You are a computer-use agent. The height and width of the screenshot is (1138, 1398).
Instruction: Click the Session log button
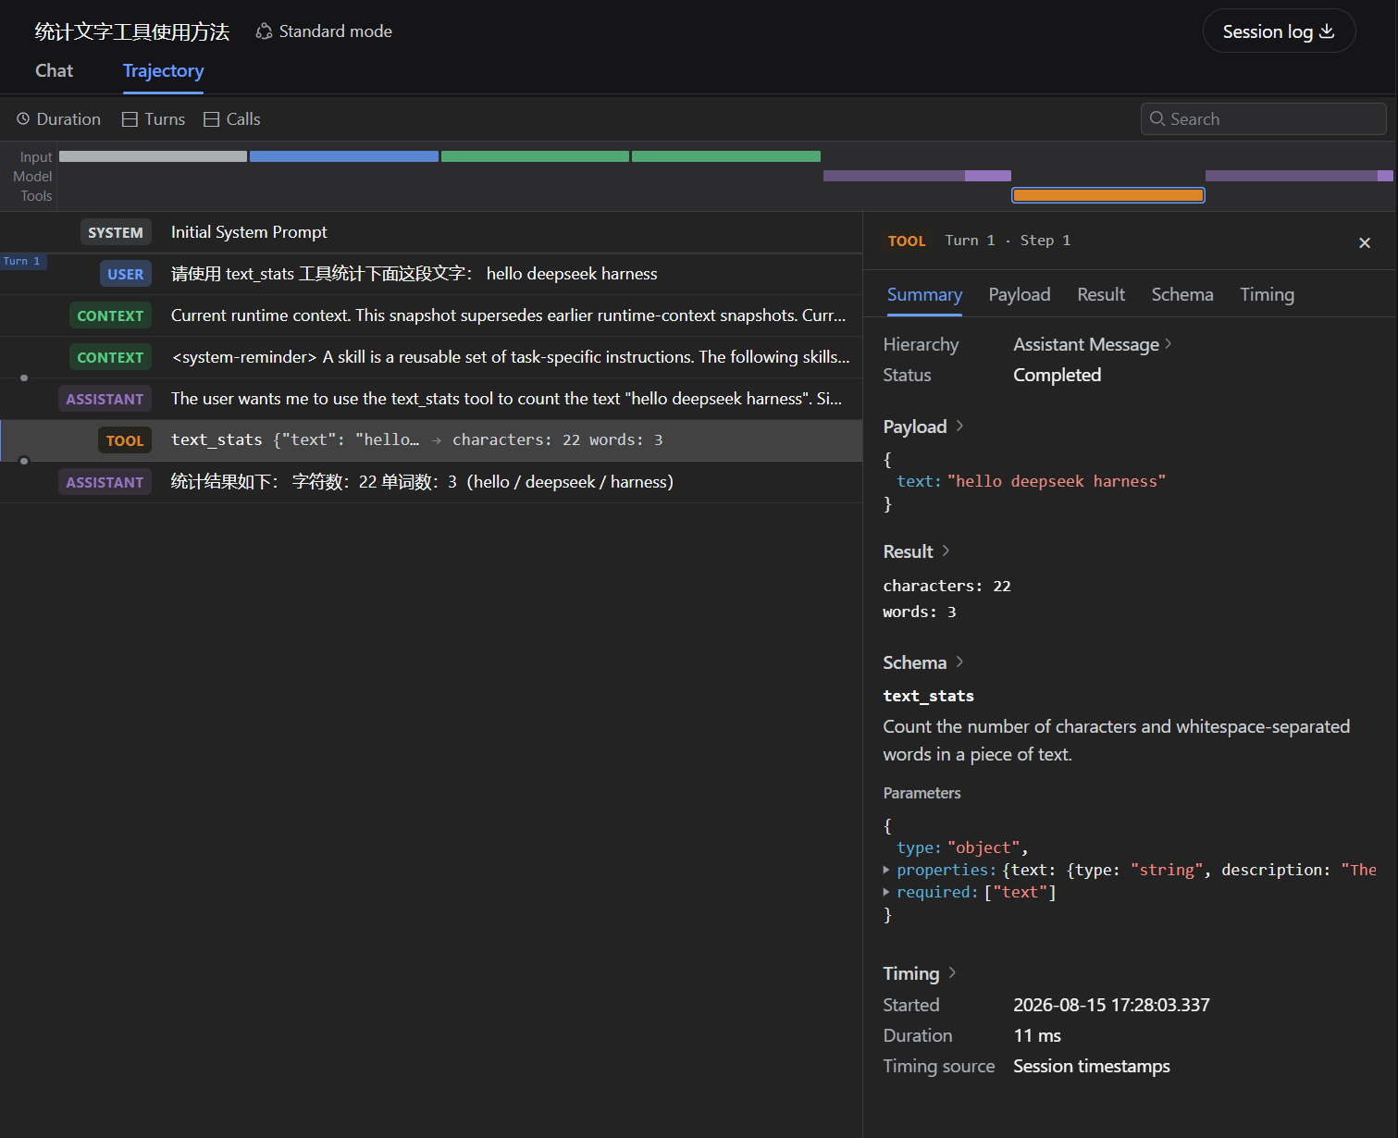pyautogui.click(x=1279, y=31)
